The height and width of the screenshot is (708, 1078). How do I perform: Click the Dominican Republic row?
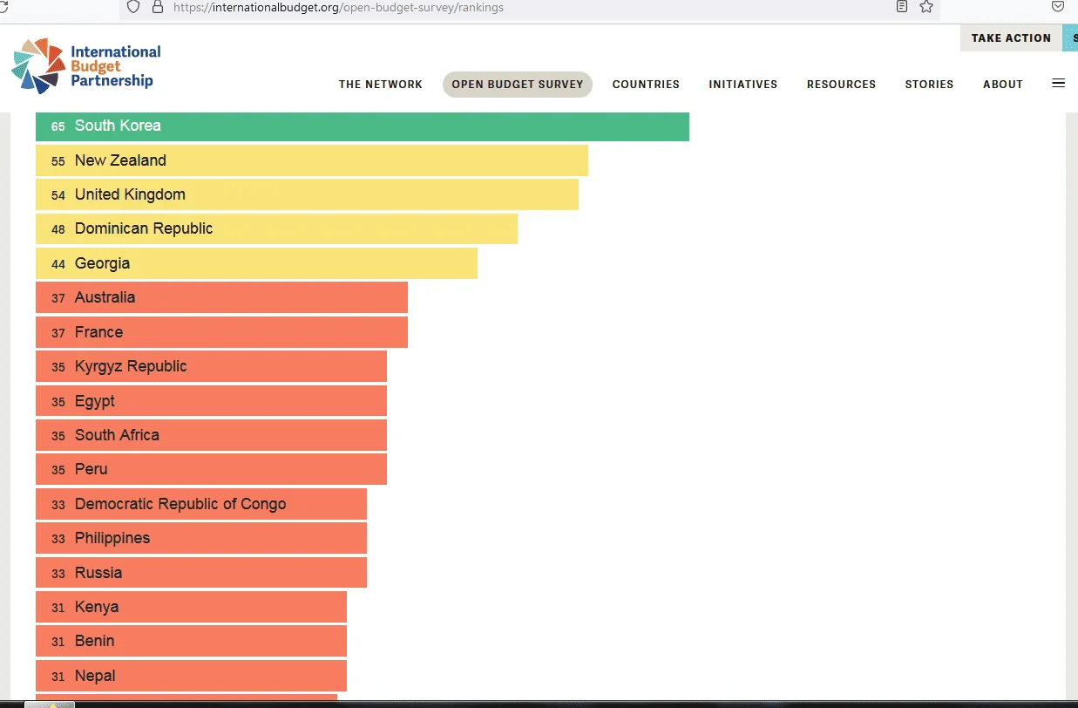(276, 228)
